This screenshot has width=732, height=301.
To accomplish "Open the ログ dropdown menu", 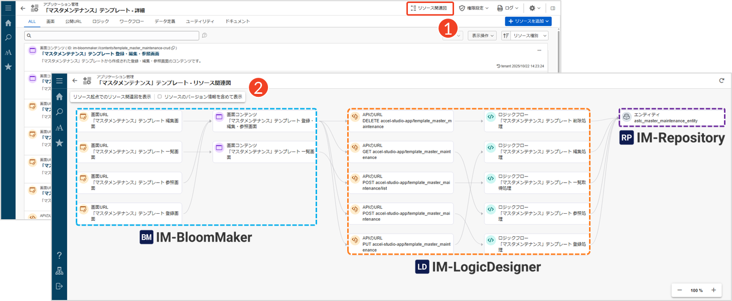I will click(x=507, y=8).
